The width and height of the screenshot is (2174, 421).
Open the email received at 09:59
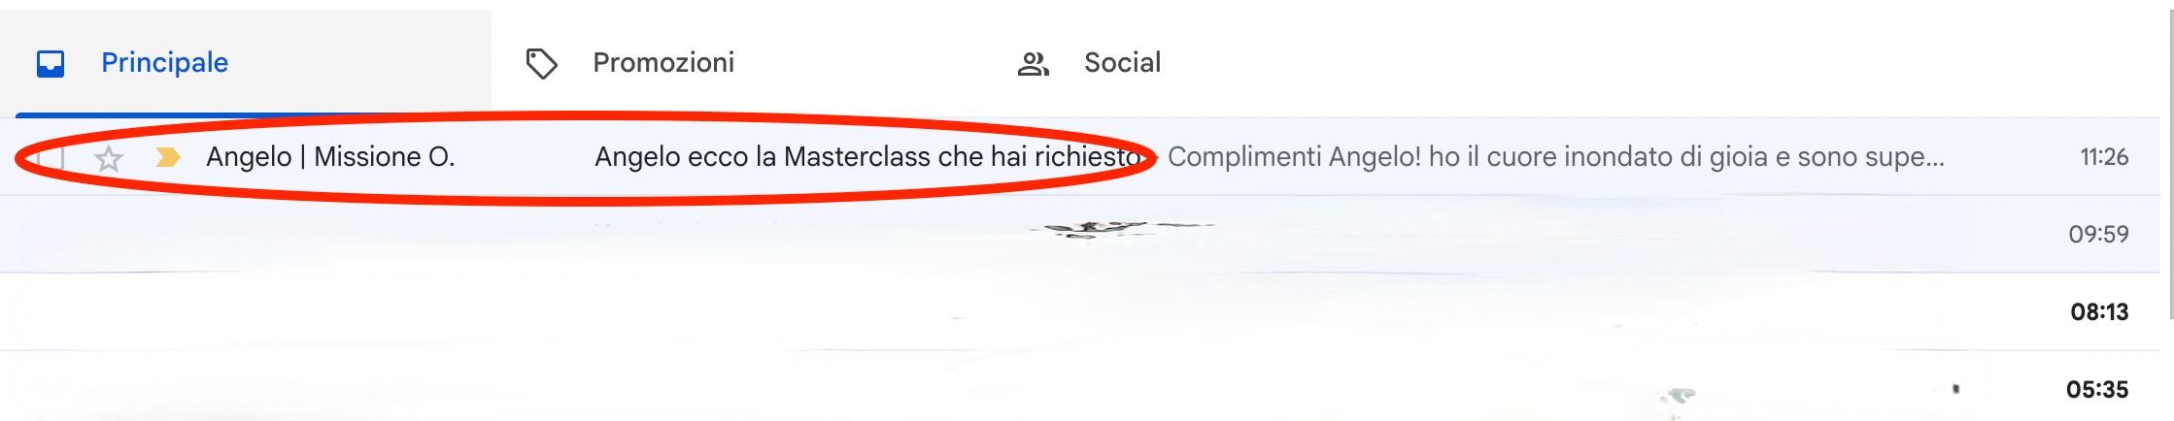(1080, 234)
